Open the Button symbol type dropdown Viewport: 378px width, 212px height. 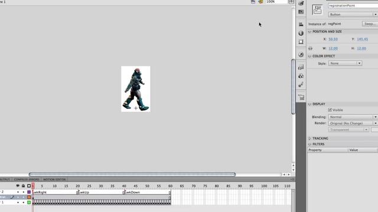tap(353, 14)
